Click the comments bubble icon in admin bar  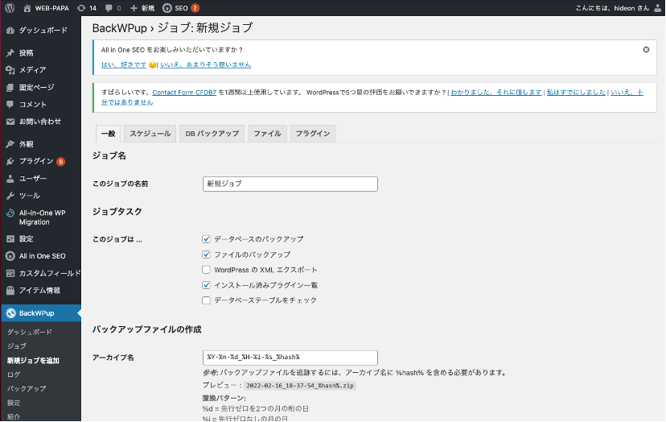tap(108, 7)
